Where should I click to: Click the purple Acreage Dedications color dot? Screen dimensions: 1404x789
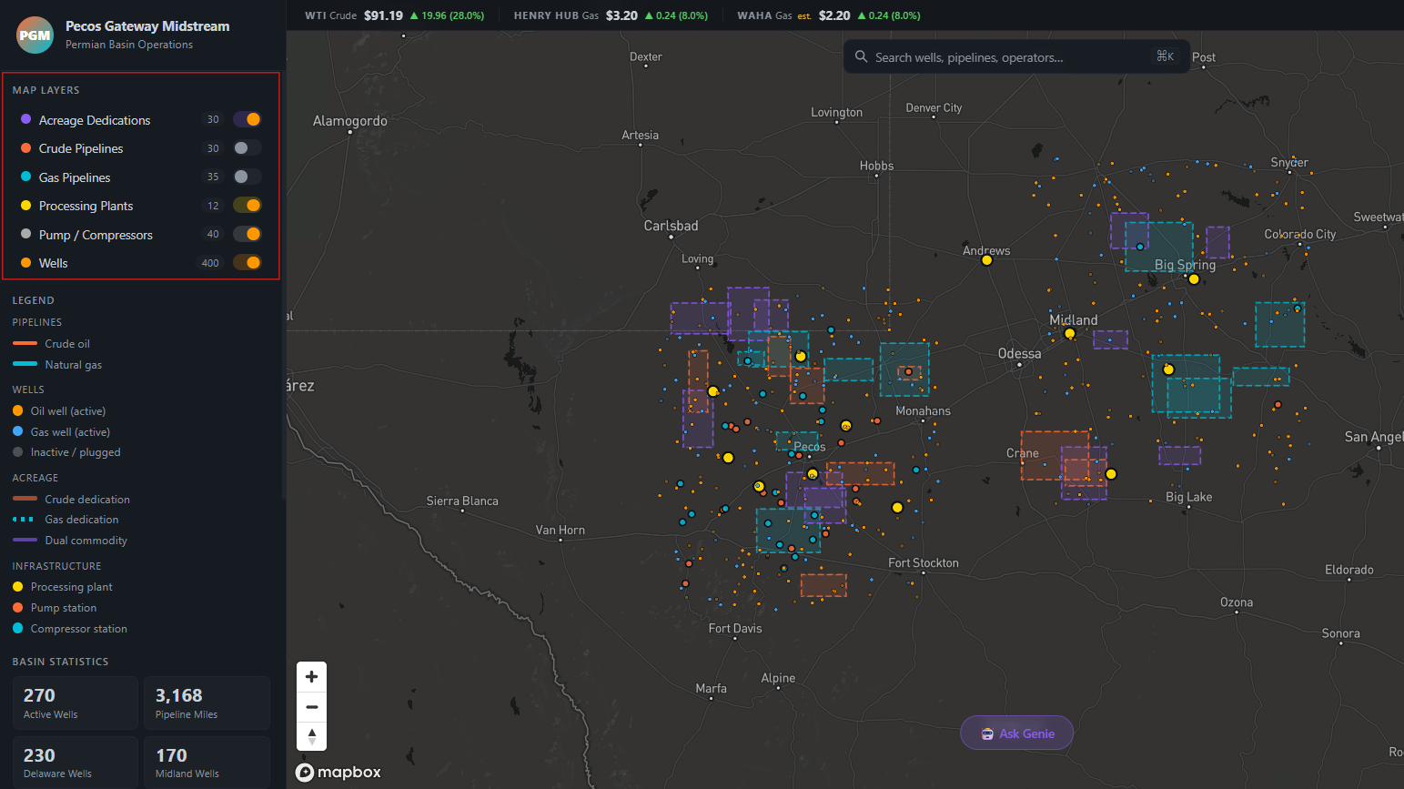(x=26, y=119)
